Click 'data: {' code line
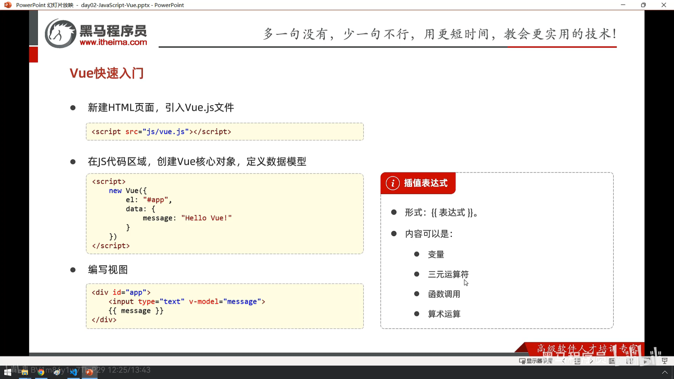 141,209
